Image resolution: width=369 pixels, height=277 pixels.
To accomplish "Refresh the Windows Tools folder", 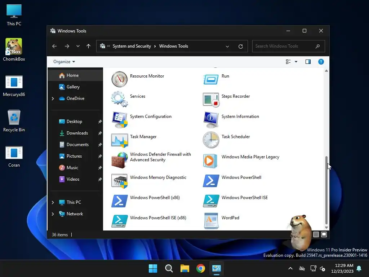I will [x=240, y=47].
